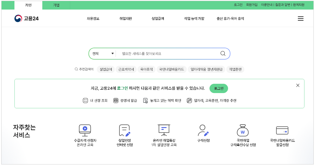Click the green 로그인 button

pyautogui.click(x=219, y=88)
